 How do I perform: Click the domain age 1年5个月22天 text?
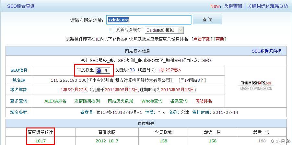74,90
